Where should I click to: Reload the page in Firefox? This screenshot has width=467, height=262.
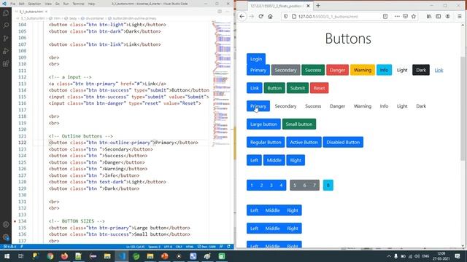pyautogui.click(x=261, y=16)
